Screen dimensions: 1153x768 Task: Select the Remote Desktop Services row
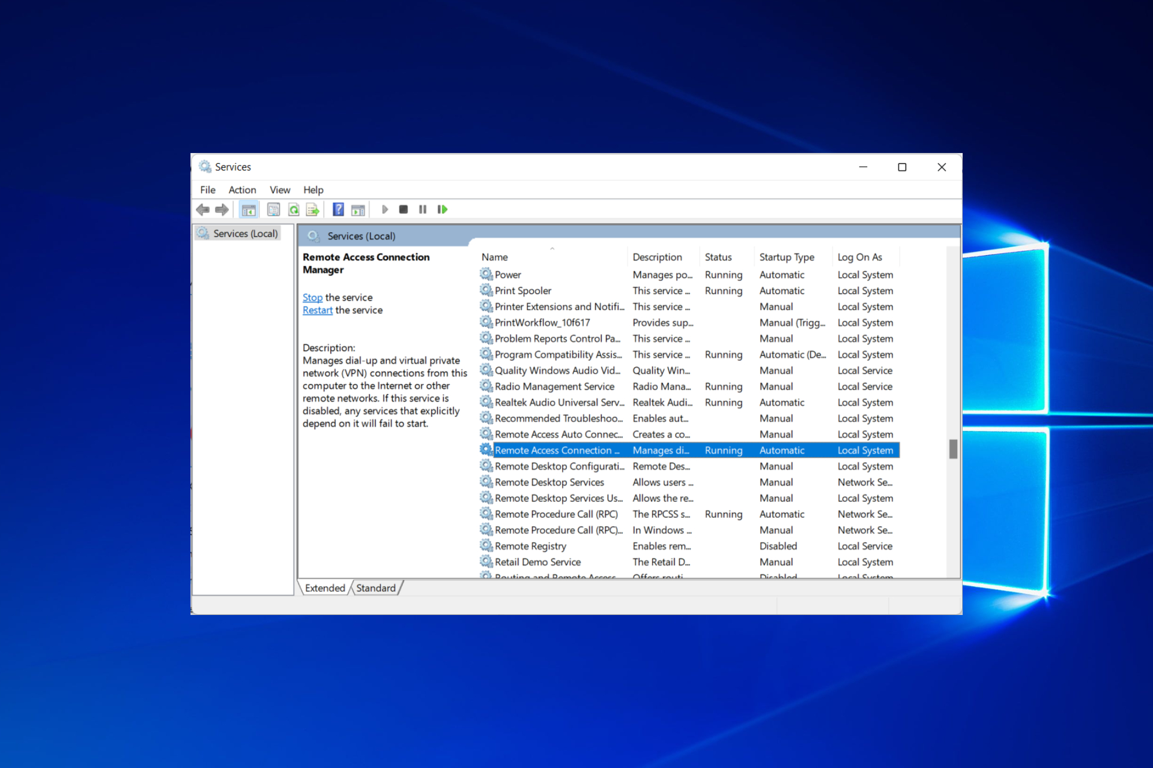click(x=689, y=482)
